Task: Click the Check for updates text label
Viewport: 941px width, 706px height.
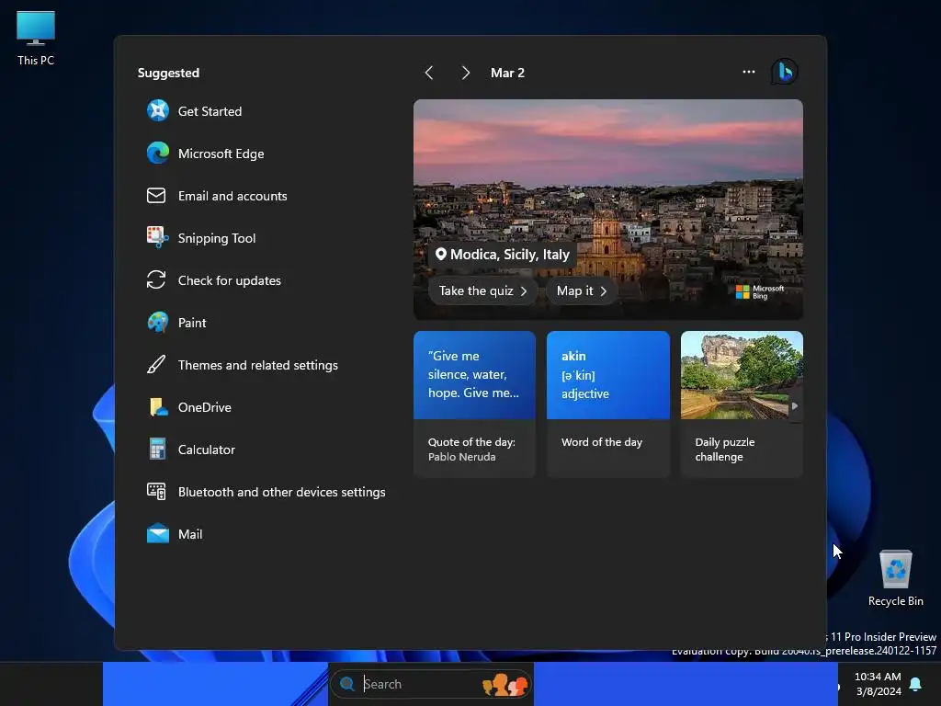Action: click(x=229, y=280)
